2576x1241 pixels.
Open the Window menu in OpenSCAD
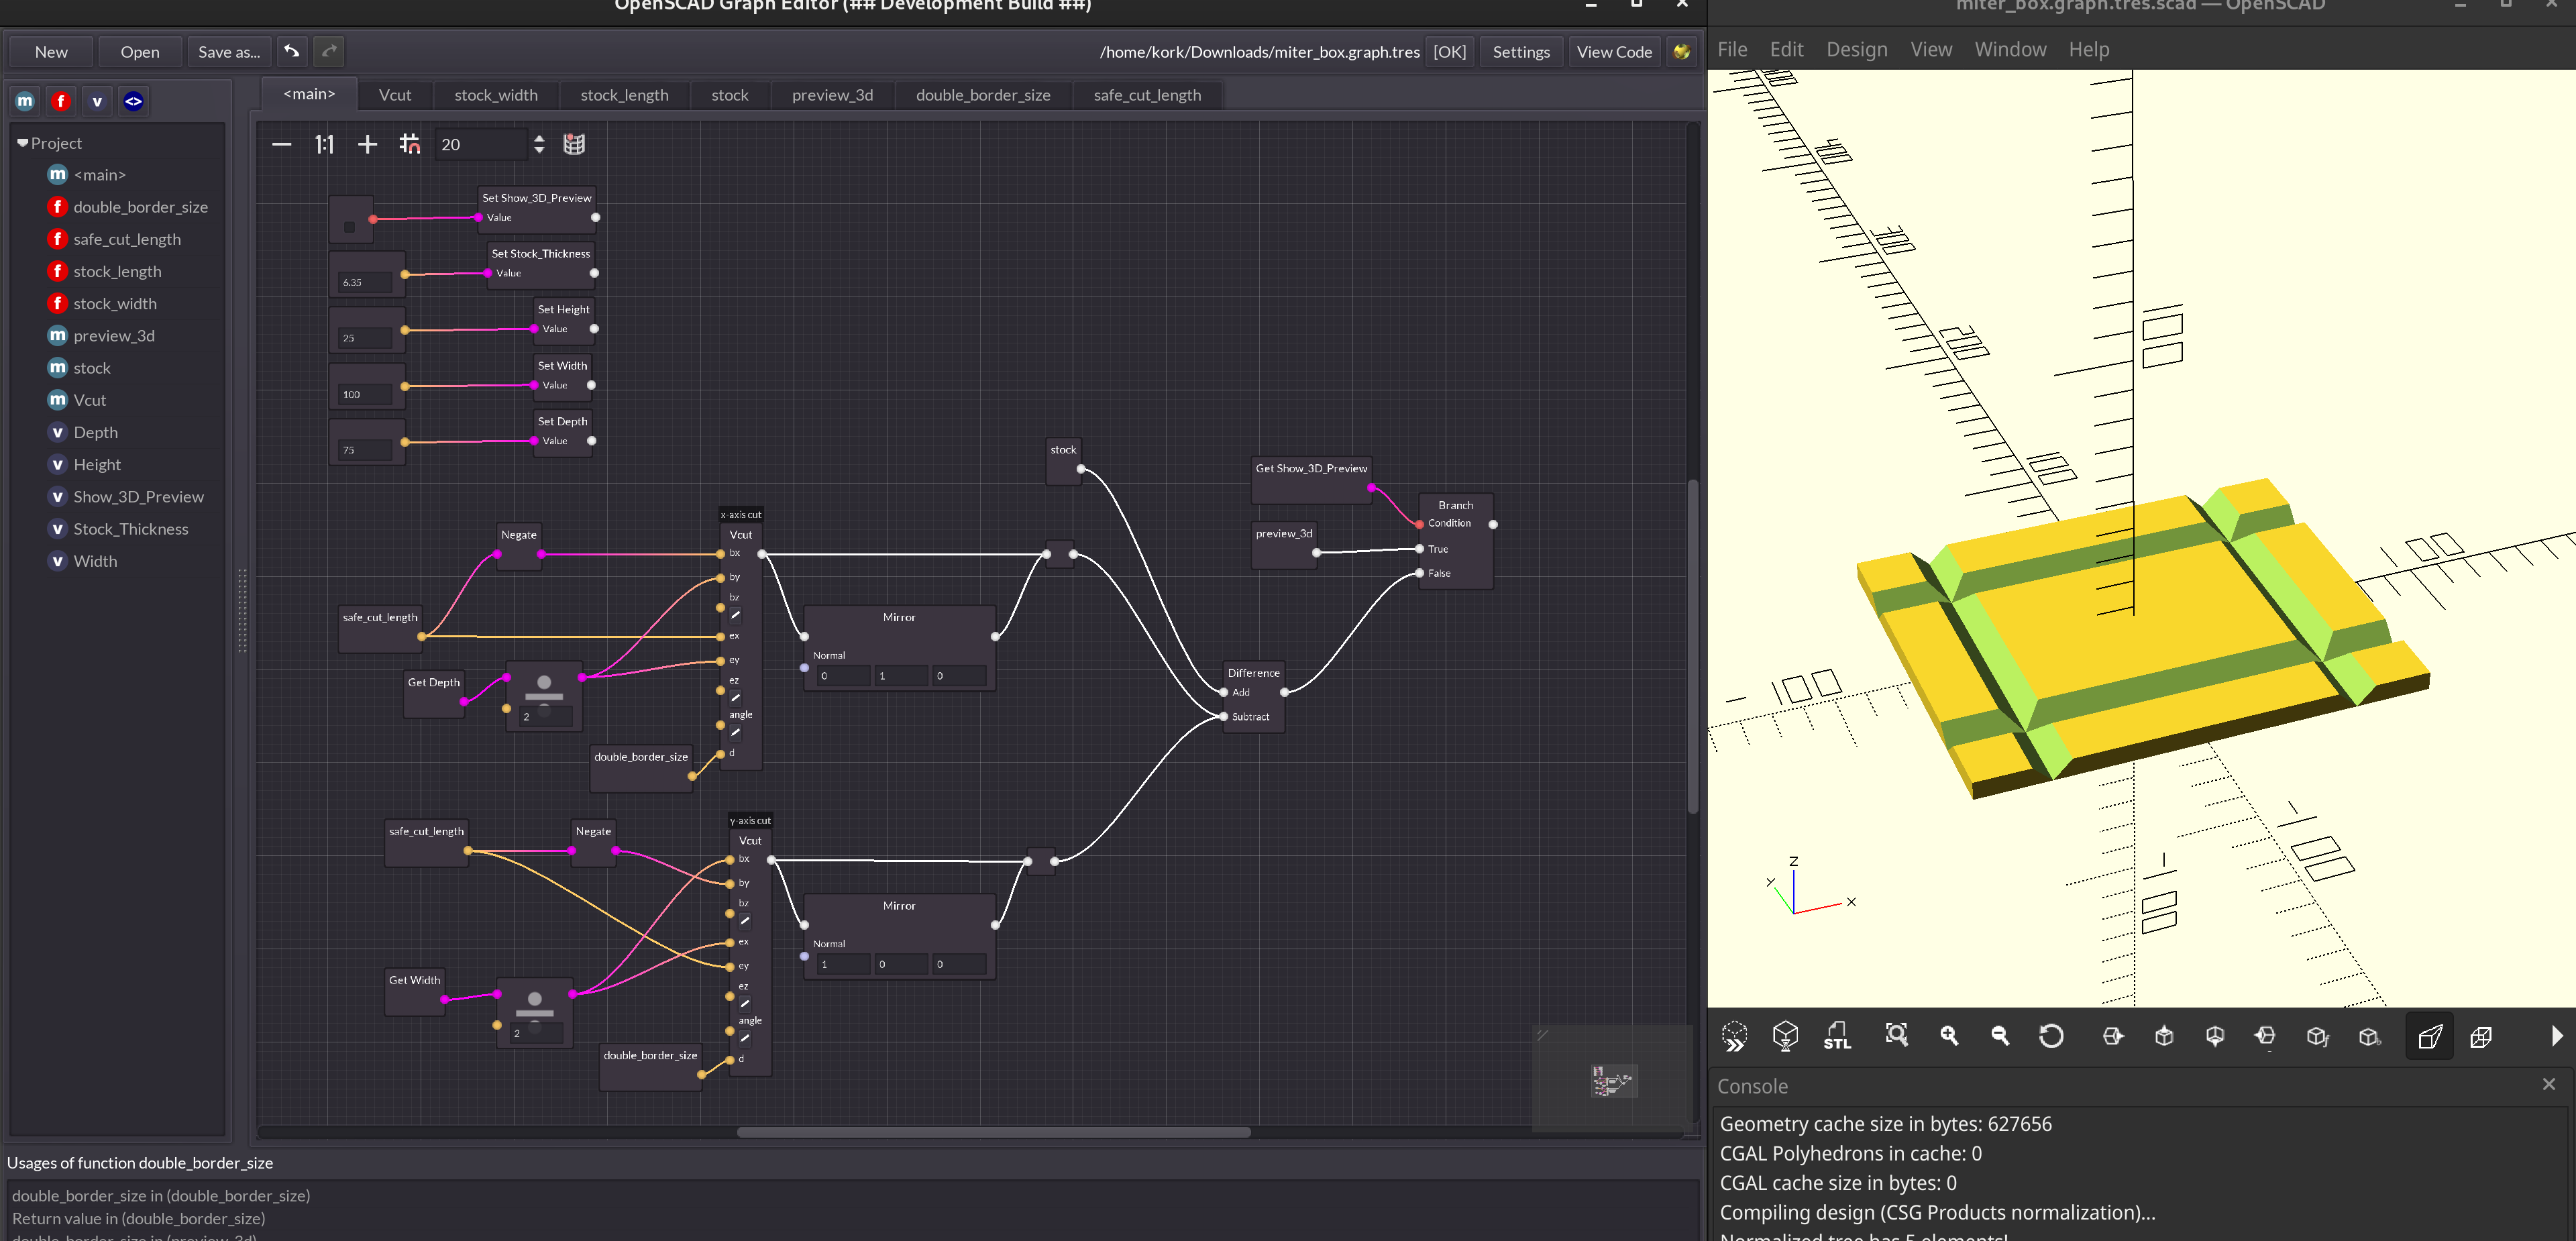point(2010,49)
